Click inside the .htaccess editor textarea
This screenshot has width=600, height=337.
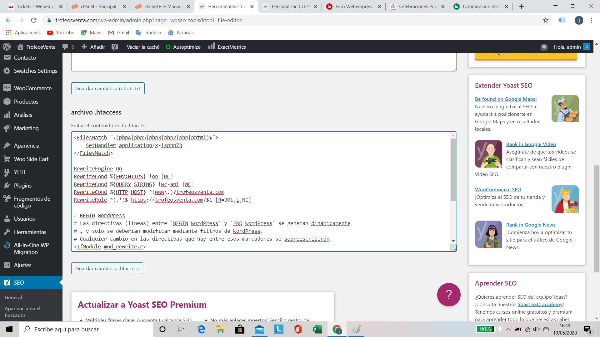pos(261,192)
